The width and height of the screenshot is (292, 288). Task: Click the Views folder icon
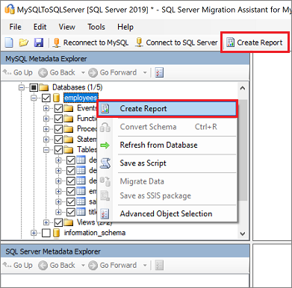[x=69, y=222]
